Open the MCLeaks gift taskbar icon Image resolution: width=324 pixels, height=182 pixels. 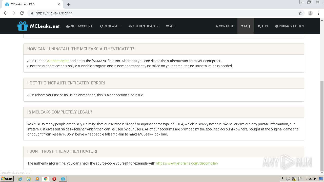click(x=63, y=179)
